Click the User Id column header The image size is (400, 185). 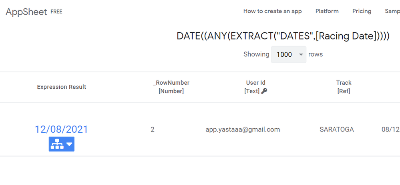click(x=255, y=87)
